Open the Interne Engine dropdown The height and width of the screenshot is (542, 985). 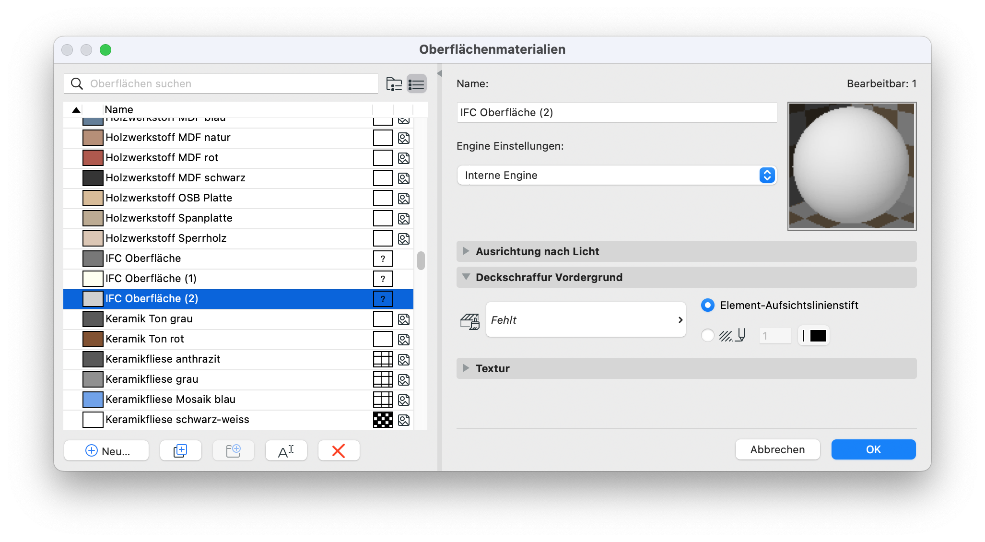[617, 175]
